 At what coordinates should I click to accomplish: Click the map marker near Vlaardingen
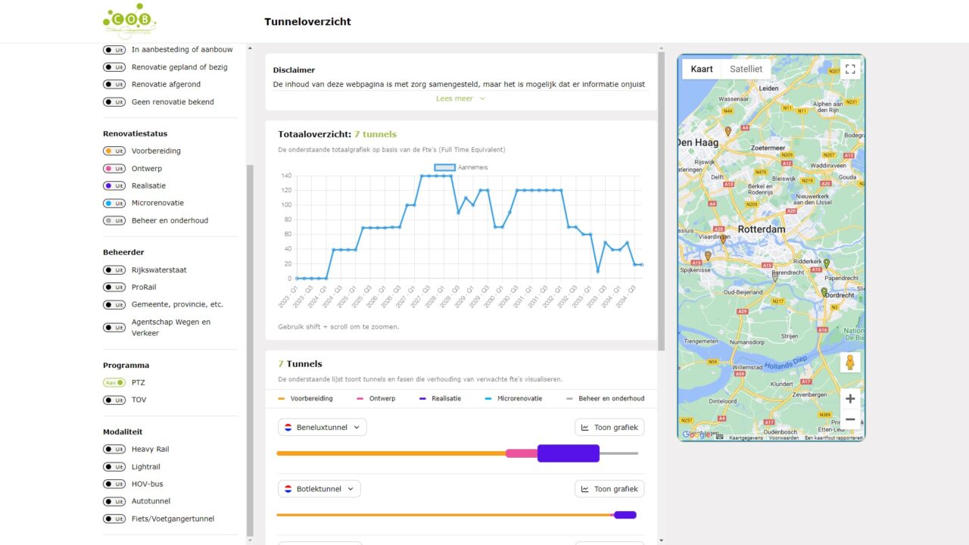pyautogui.click(x=723, y=239)
